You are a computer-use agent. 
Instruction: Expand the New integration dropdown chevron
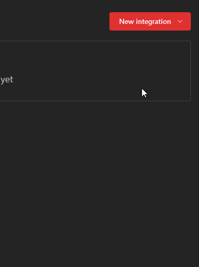point(180,21)
